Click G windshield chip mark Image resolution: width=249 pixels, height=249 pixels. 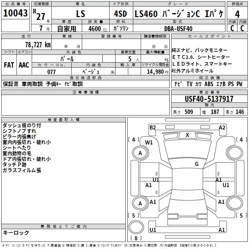(197, 164)
